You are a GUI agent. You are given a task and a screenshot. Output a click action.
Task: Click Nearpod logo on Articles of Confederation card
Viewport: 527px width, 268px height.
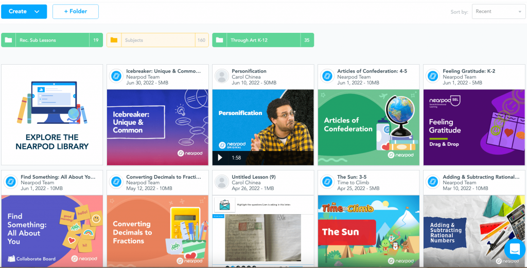(327, 76)
